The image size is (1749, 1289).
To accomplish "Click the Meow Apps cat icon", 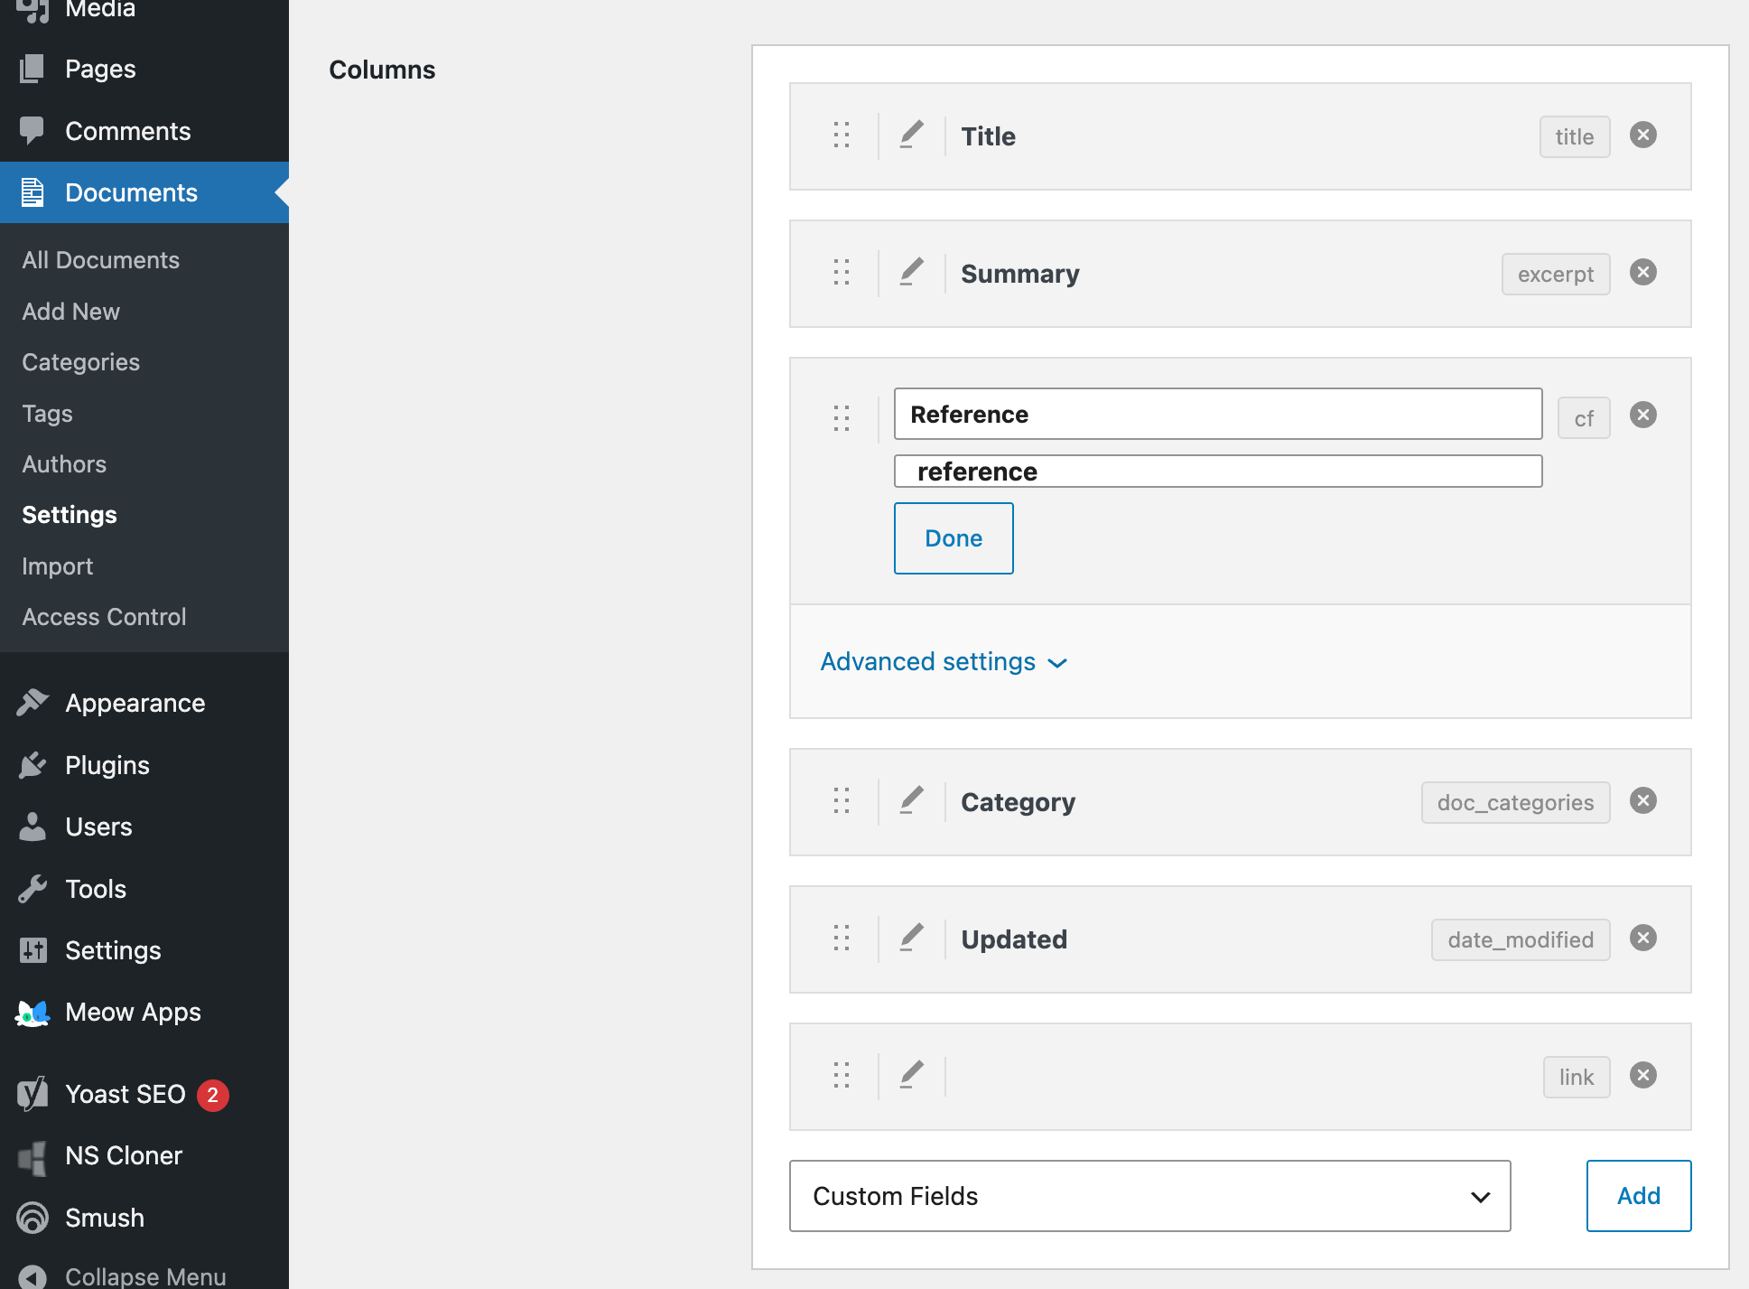I will [x=33, y=1013].
